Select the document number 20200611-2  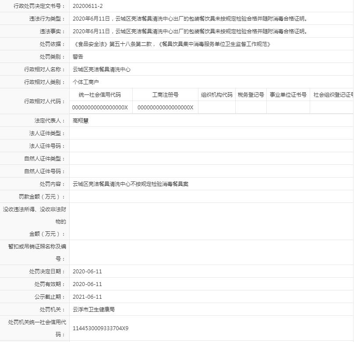pyautogui.click(x=88, y=6)
